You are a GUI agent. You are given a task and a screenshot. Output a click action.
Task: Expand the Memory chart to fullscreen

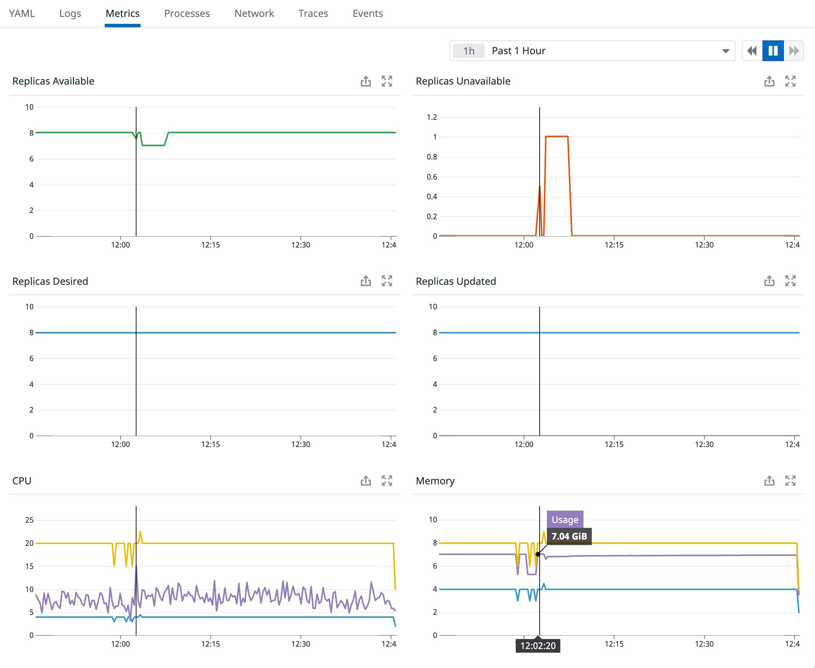[791, 481]
